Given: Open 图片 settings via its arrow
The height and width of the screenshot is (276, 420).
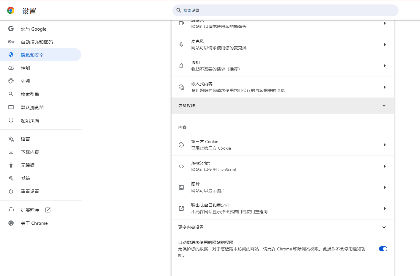Looking at the screenshot, I should tap(385, 187).
